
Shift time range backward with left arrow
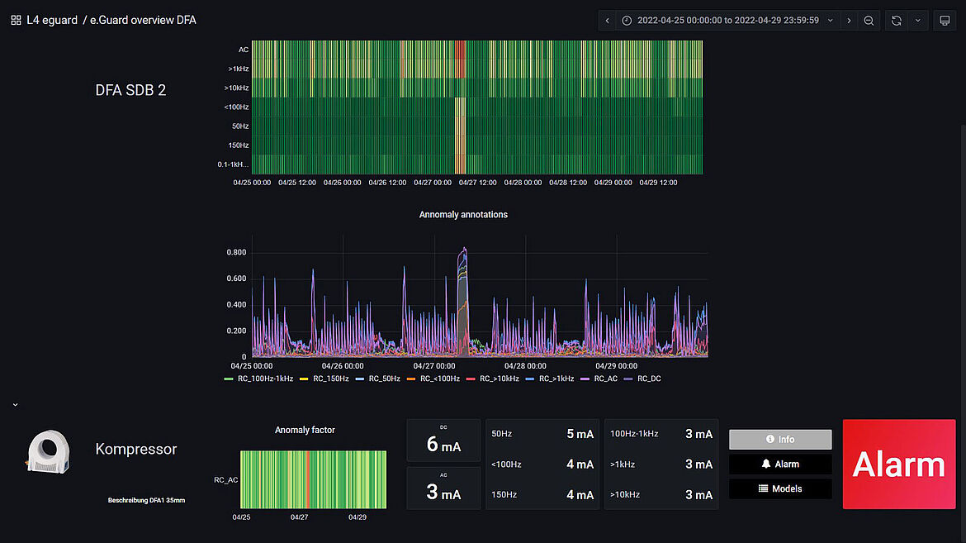608,21
